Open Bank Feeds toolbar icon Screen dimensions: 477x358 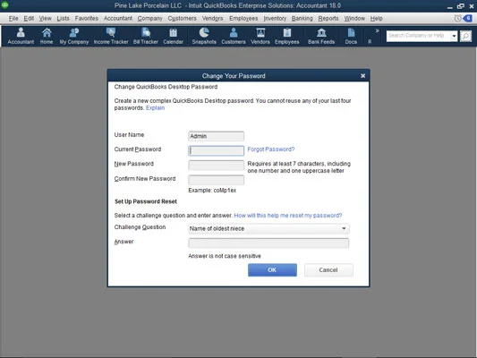(321, 36)
